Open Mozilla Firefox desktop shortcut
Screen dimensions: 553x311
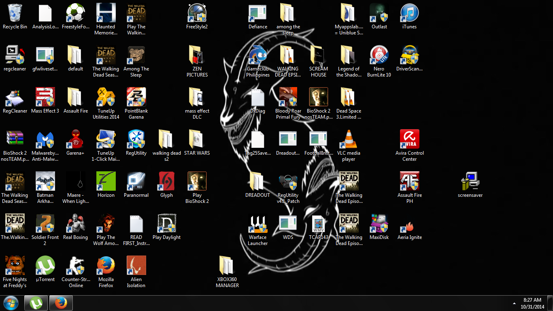point(106,266)
